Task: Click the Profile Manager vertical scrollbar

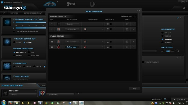Action: click(139, 47)
